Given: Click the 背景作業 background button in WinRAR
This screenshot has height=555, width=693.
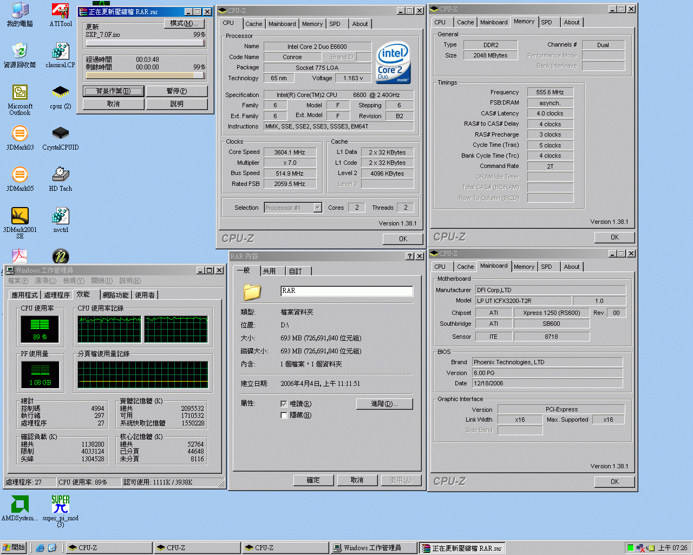Looking at the screenshot, I should (x=113, y=91).
